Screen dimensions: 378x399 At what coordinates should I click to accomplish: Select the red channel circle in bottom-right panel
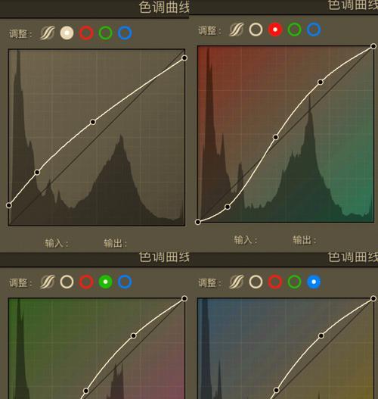click(275, 282)
